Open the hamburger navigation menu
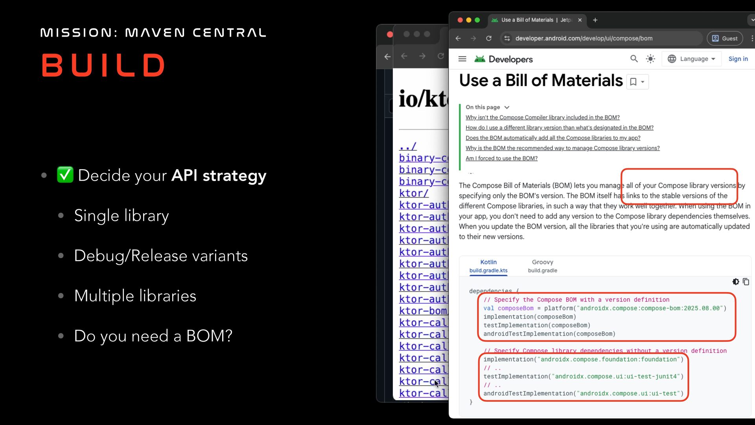Image resolution: width=755 pixels, height=425 pixels. [462, 59]
